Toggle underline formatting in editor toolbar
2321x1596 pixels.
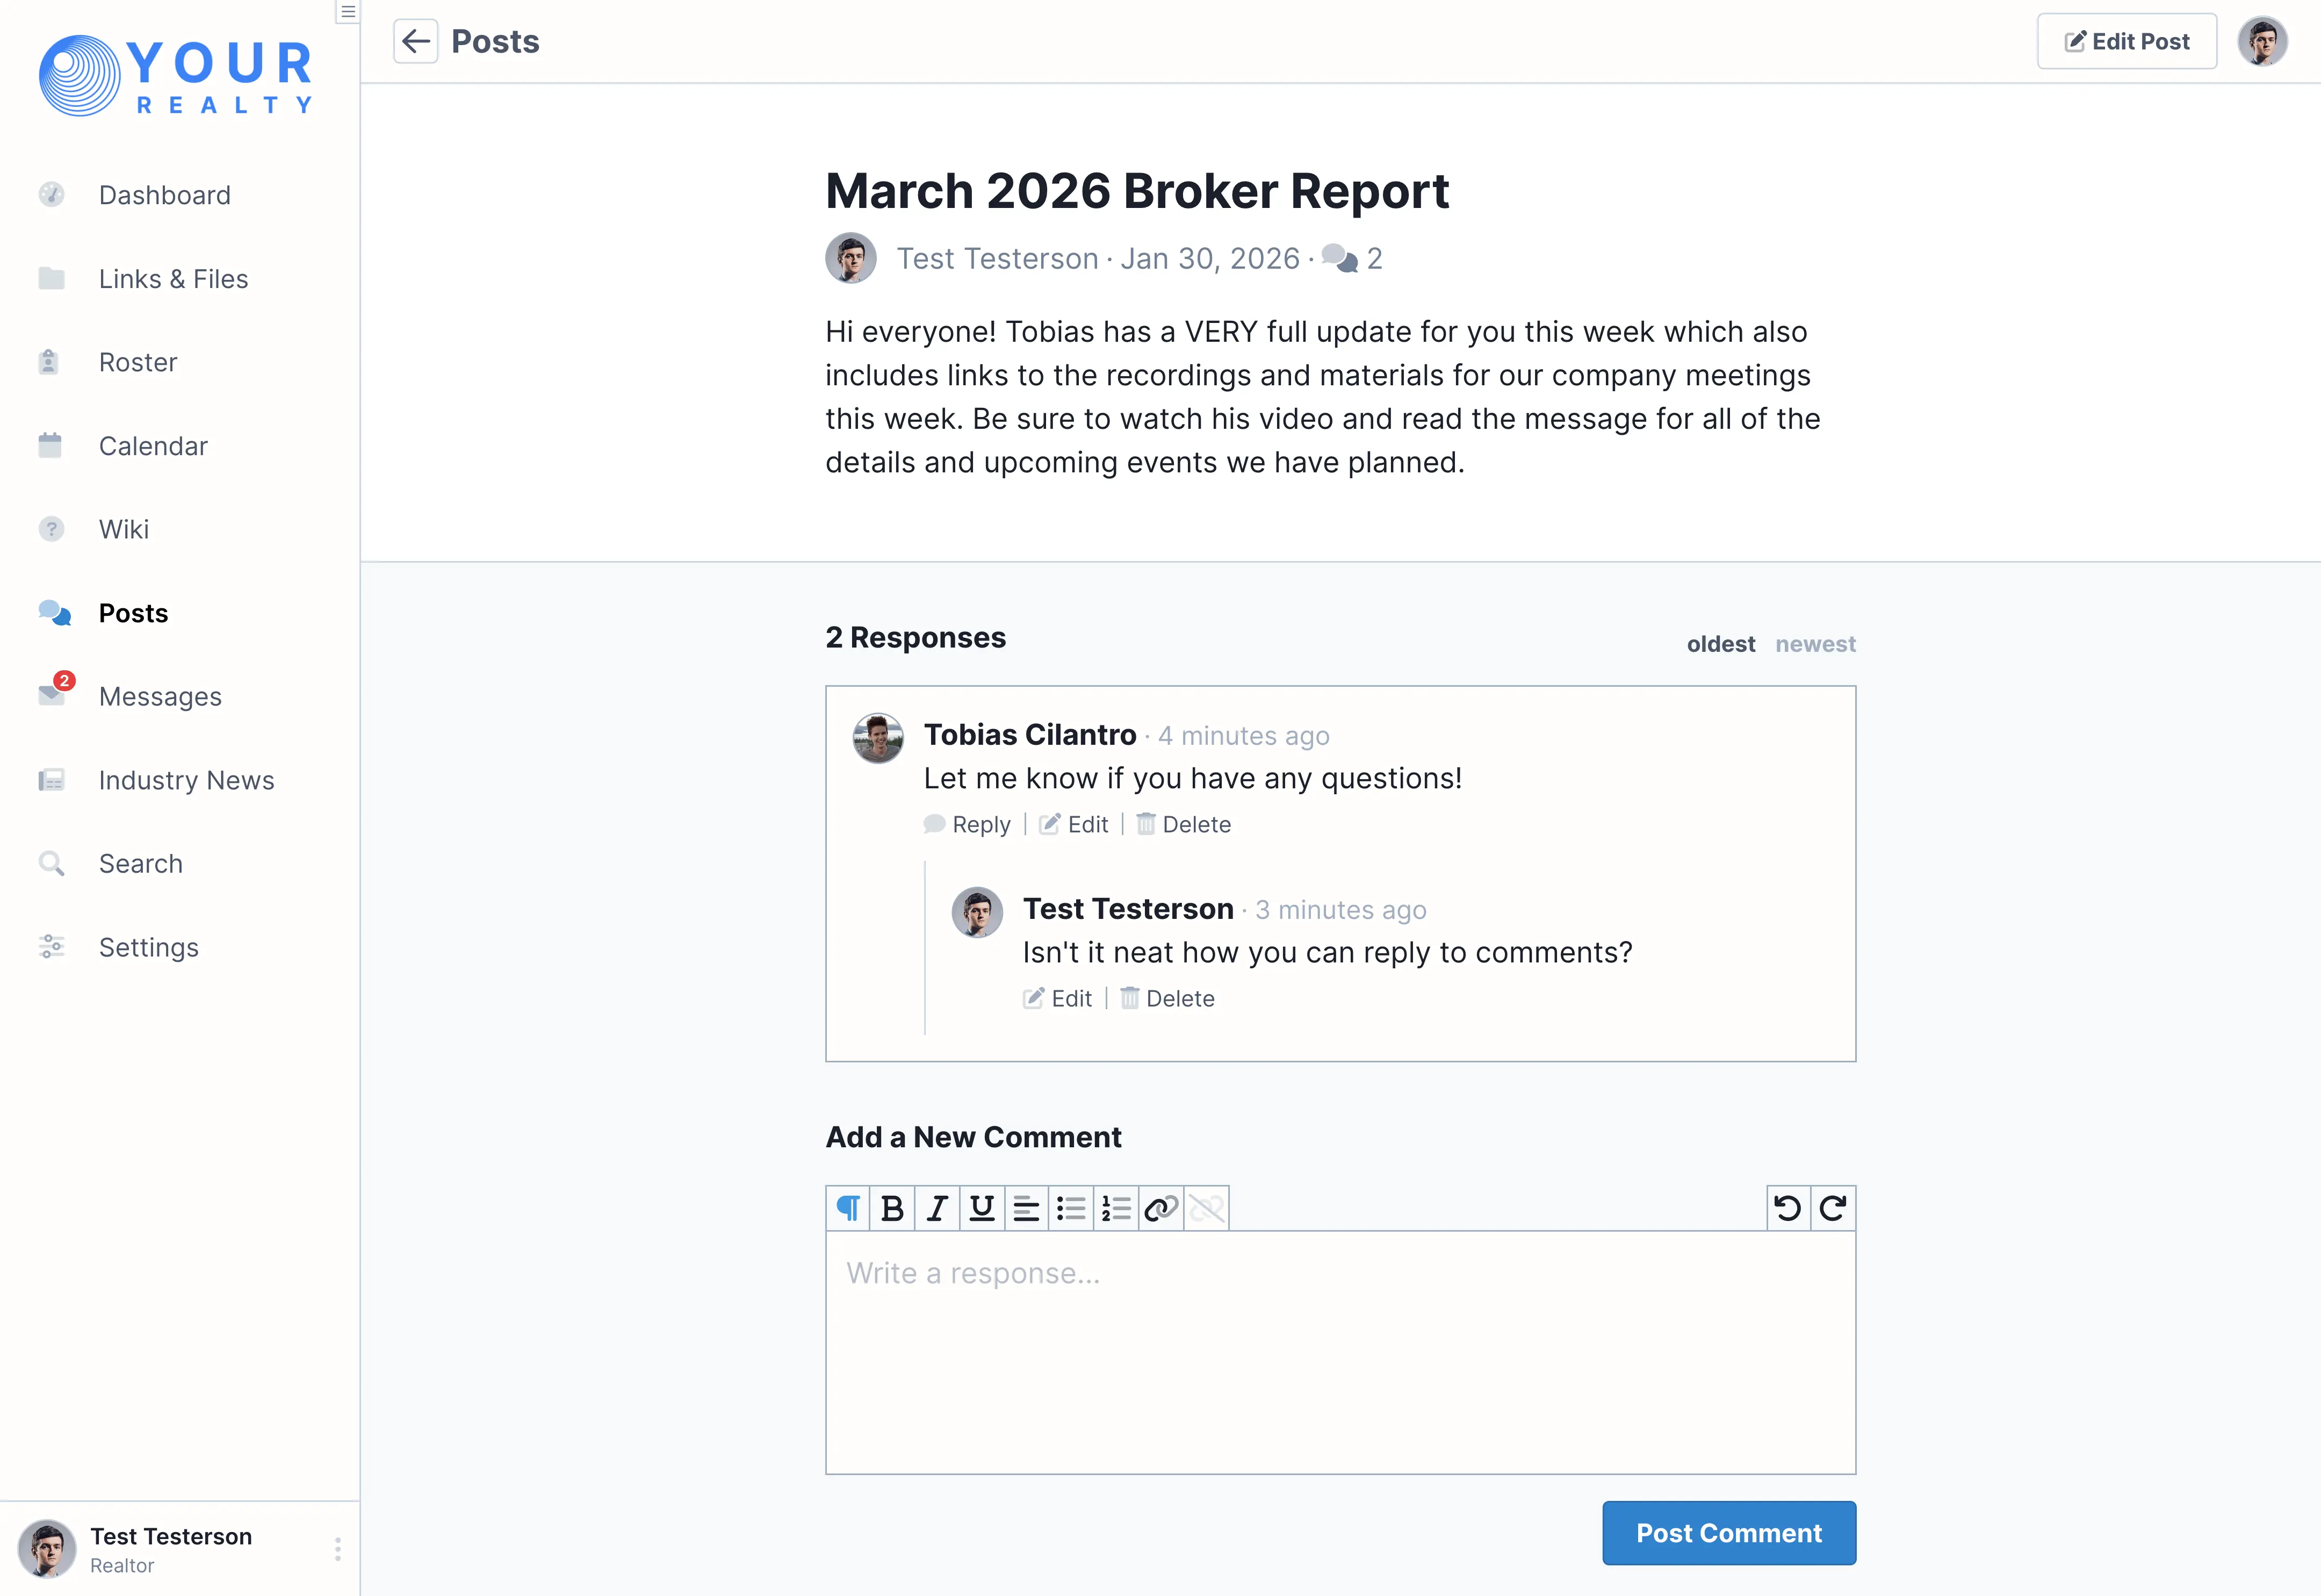[982, 1209]
